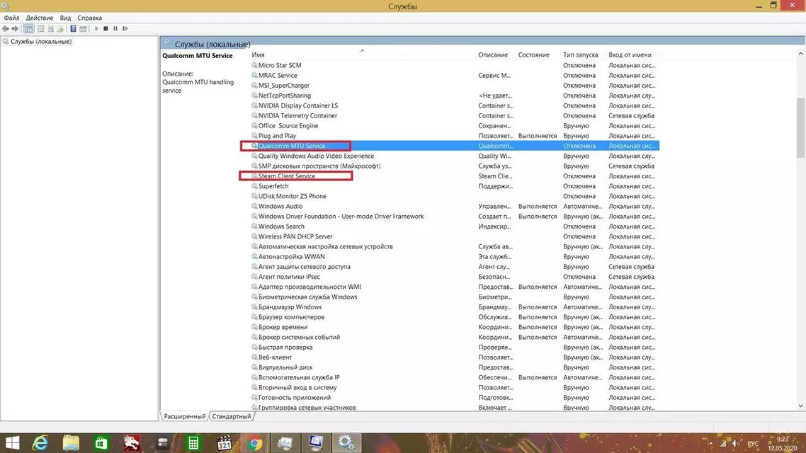Viewport: 806px width, 453px height.
Task: Open the Справка menu
Action: click(89, 18)
